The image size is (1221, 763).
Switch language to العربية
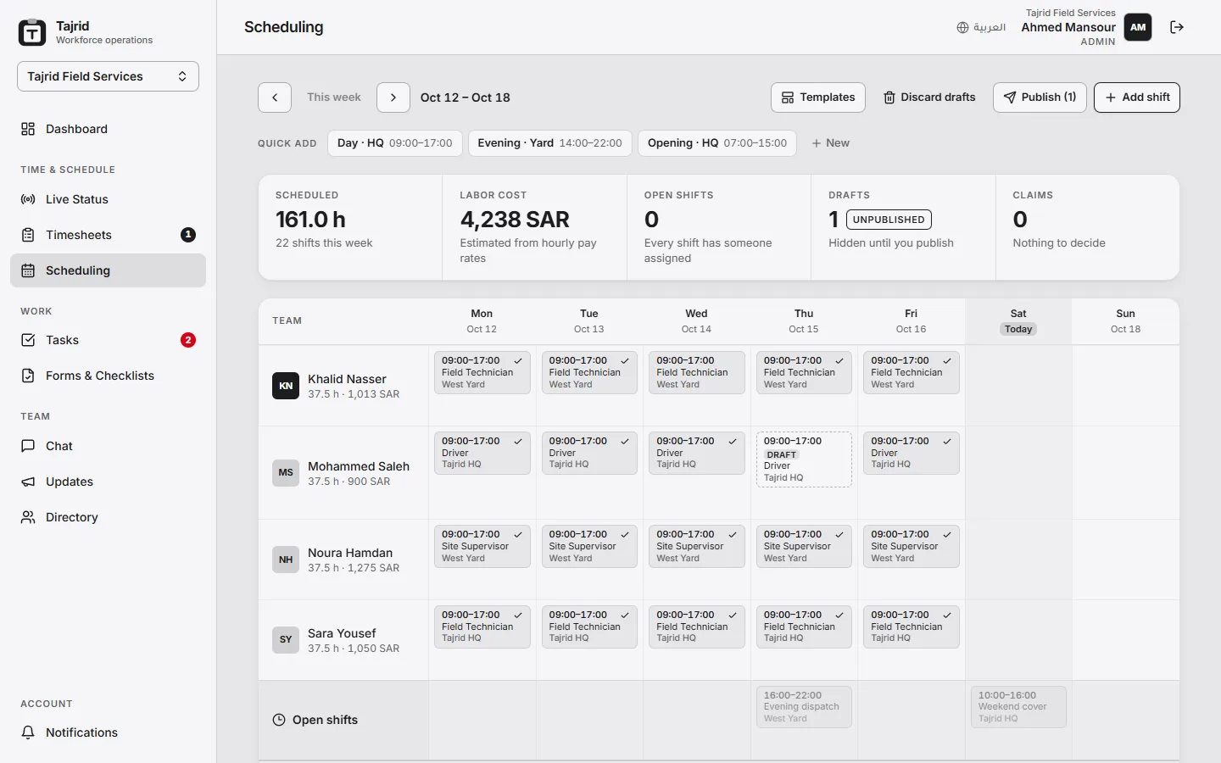981,27
